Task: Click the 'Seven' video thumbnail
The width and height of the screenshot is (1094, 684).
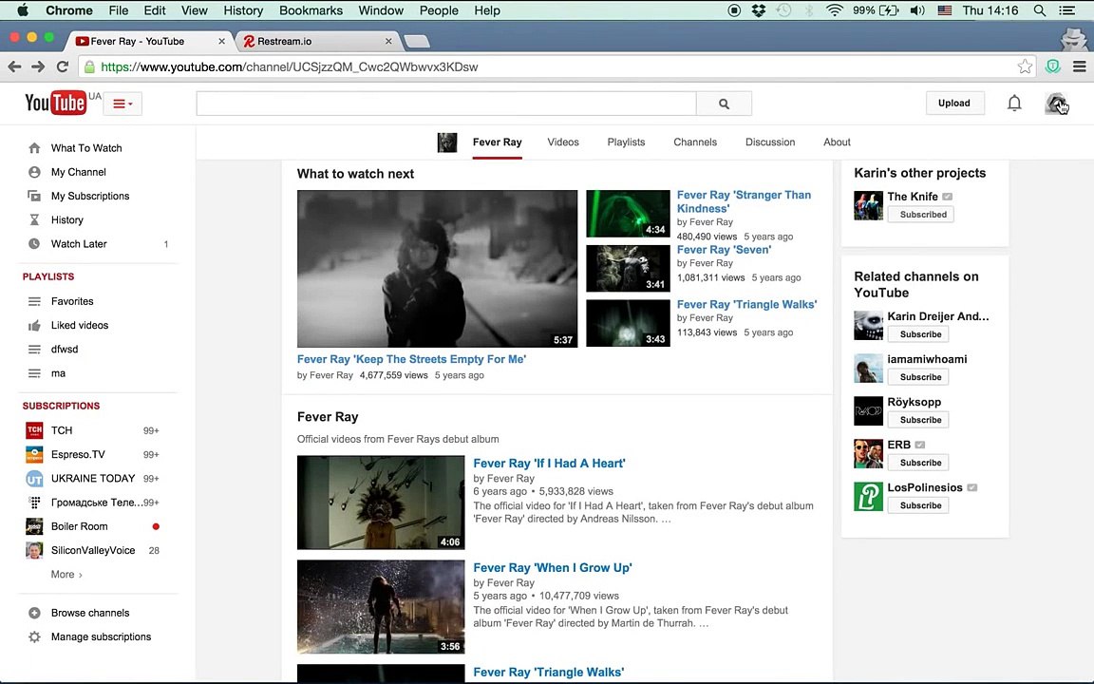Action: pyautogui.click(x=628, y=268)
